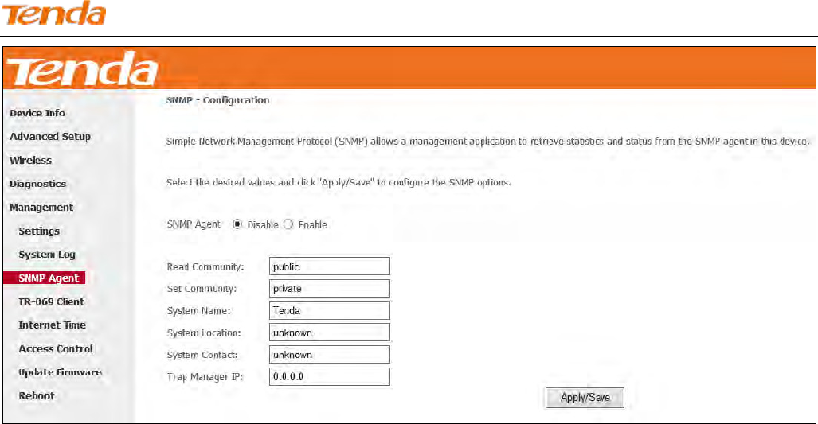
Task: Click Reboot in the sidebar
Action: click(x=37, y=396)
